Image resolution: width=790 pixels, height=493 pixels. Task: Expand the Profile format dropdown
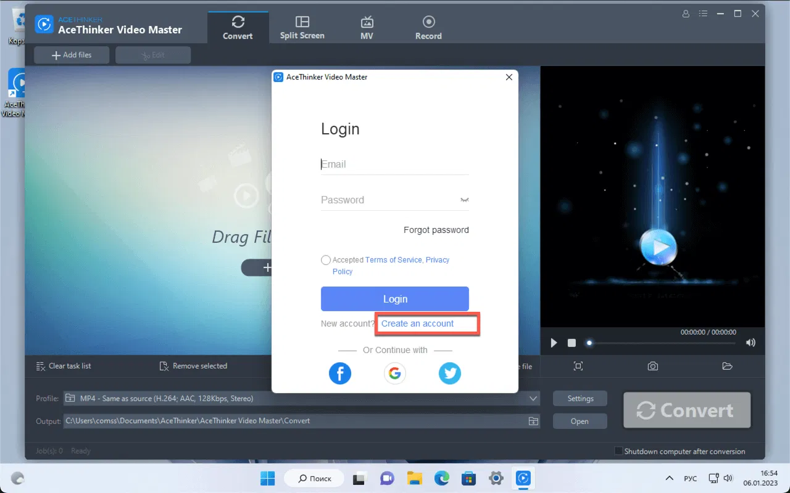point(533,399)
